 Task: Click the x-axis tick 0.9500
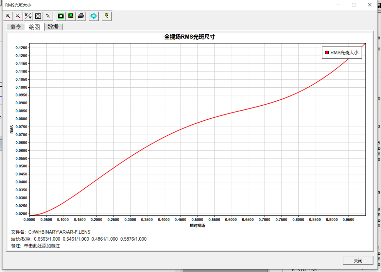click(349, 220)
